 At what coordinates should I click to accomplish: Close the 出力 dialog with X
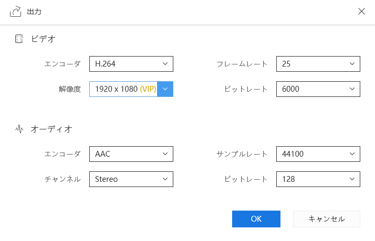coord(361,12)
